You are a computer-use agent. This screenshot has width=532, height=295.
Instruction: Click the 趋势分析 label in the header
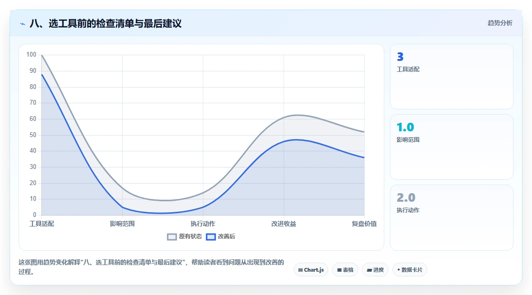[x=500, y=23]
